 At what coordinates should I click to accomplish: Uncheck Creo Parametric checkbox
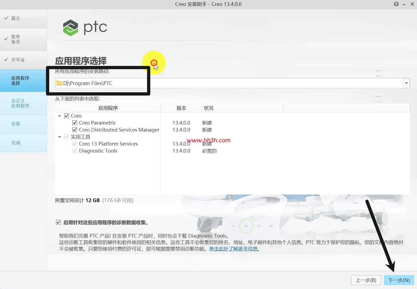pos(75,123)
